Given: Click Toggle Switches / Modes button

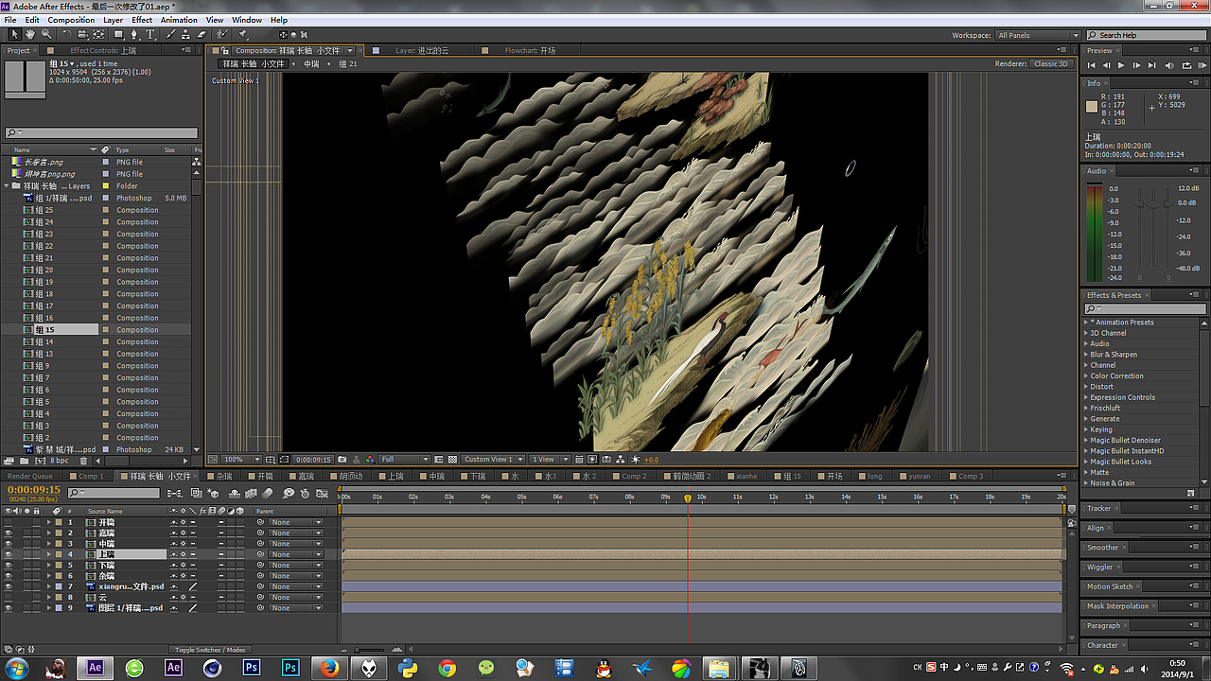Looking at the screenshot, I should pyautogui.click(x=210, y=650).
